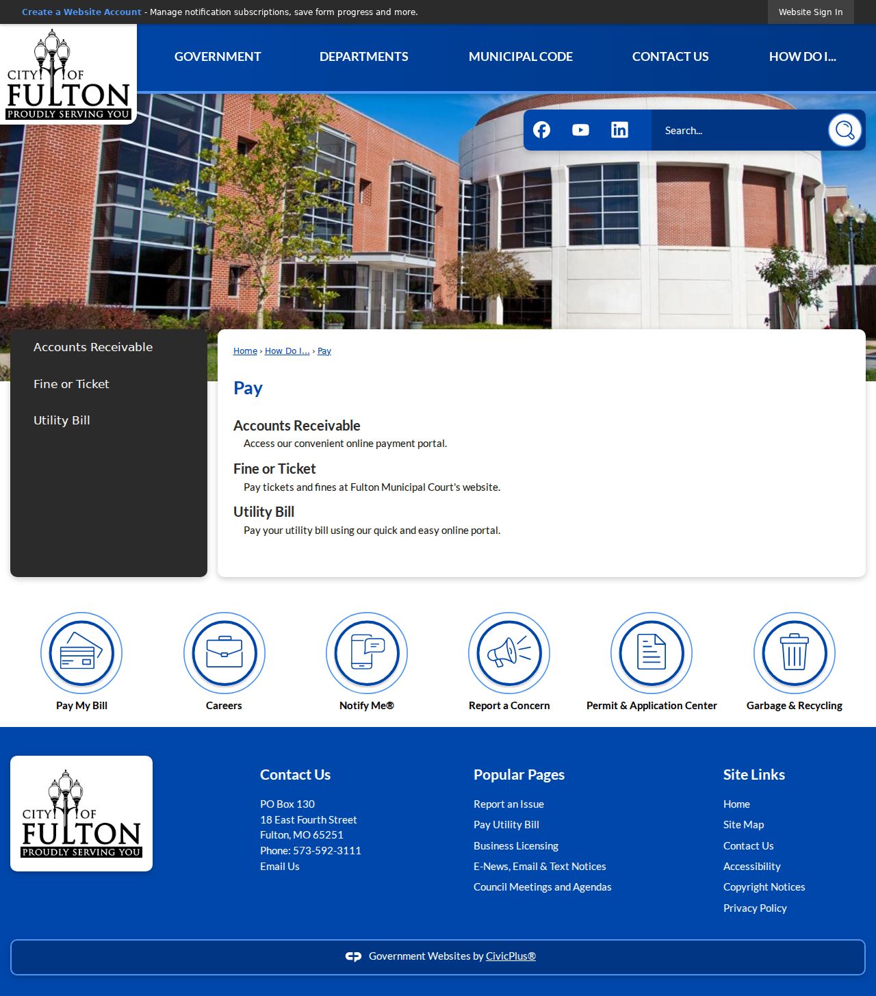Select Fine or Ticket in the sidebar

pos(71,384)
